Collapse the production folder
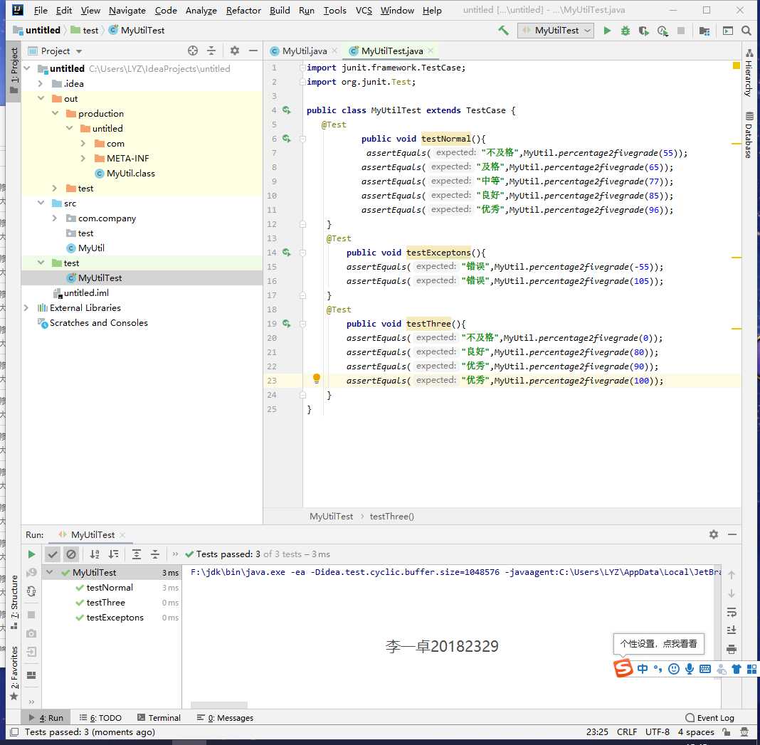Screen dimensions: 760x745 coord(56,113)
